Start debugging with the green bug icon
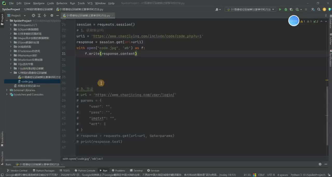 pyautogui.click(x=286, y=9)
